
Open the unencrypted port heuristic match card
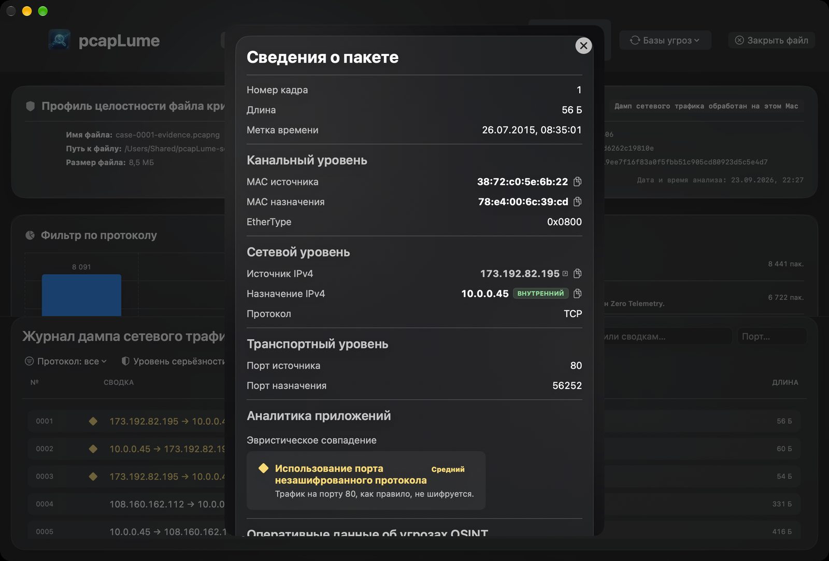pyautogui.click(x=366, y=480)
